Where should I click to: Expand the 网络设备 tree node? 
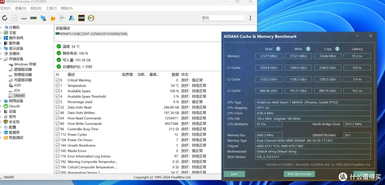pos(1,101)
